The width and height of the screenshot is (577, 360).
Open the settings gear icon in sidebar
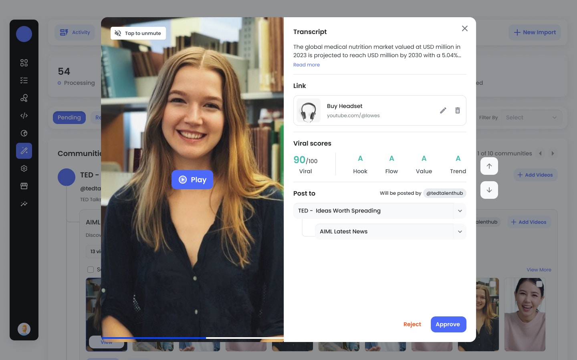click(x=24, y=168)
